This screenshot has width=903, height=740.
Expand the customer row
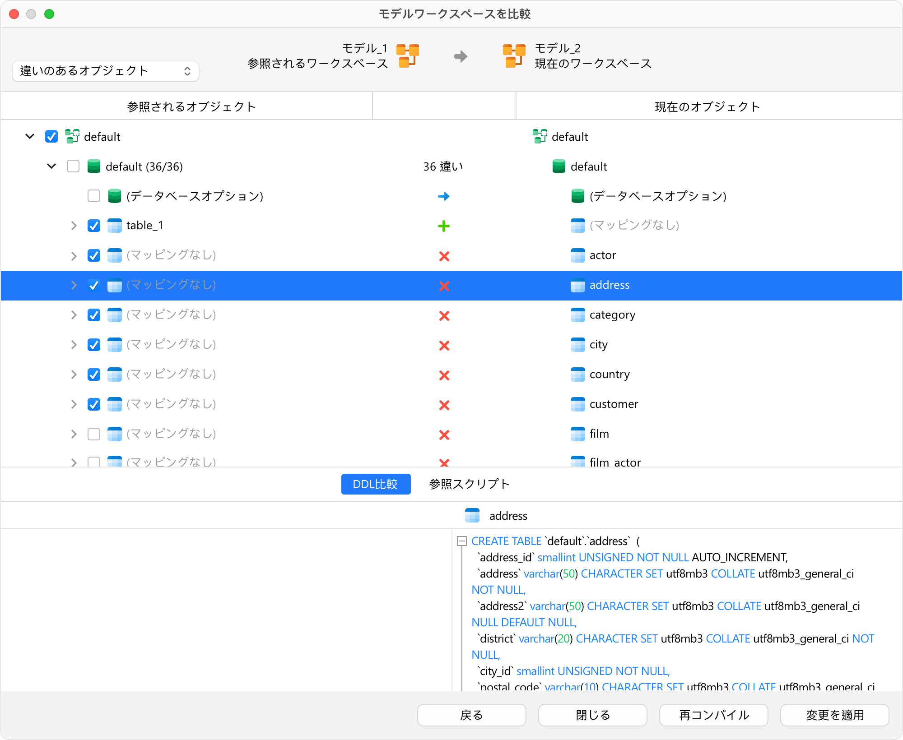click(74, 404)
